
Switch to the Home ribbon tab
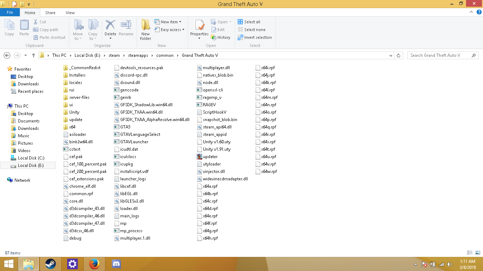click(x=30, y=13)
